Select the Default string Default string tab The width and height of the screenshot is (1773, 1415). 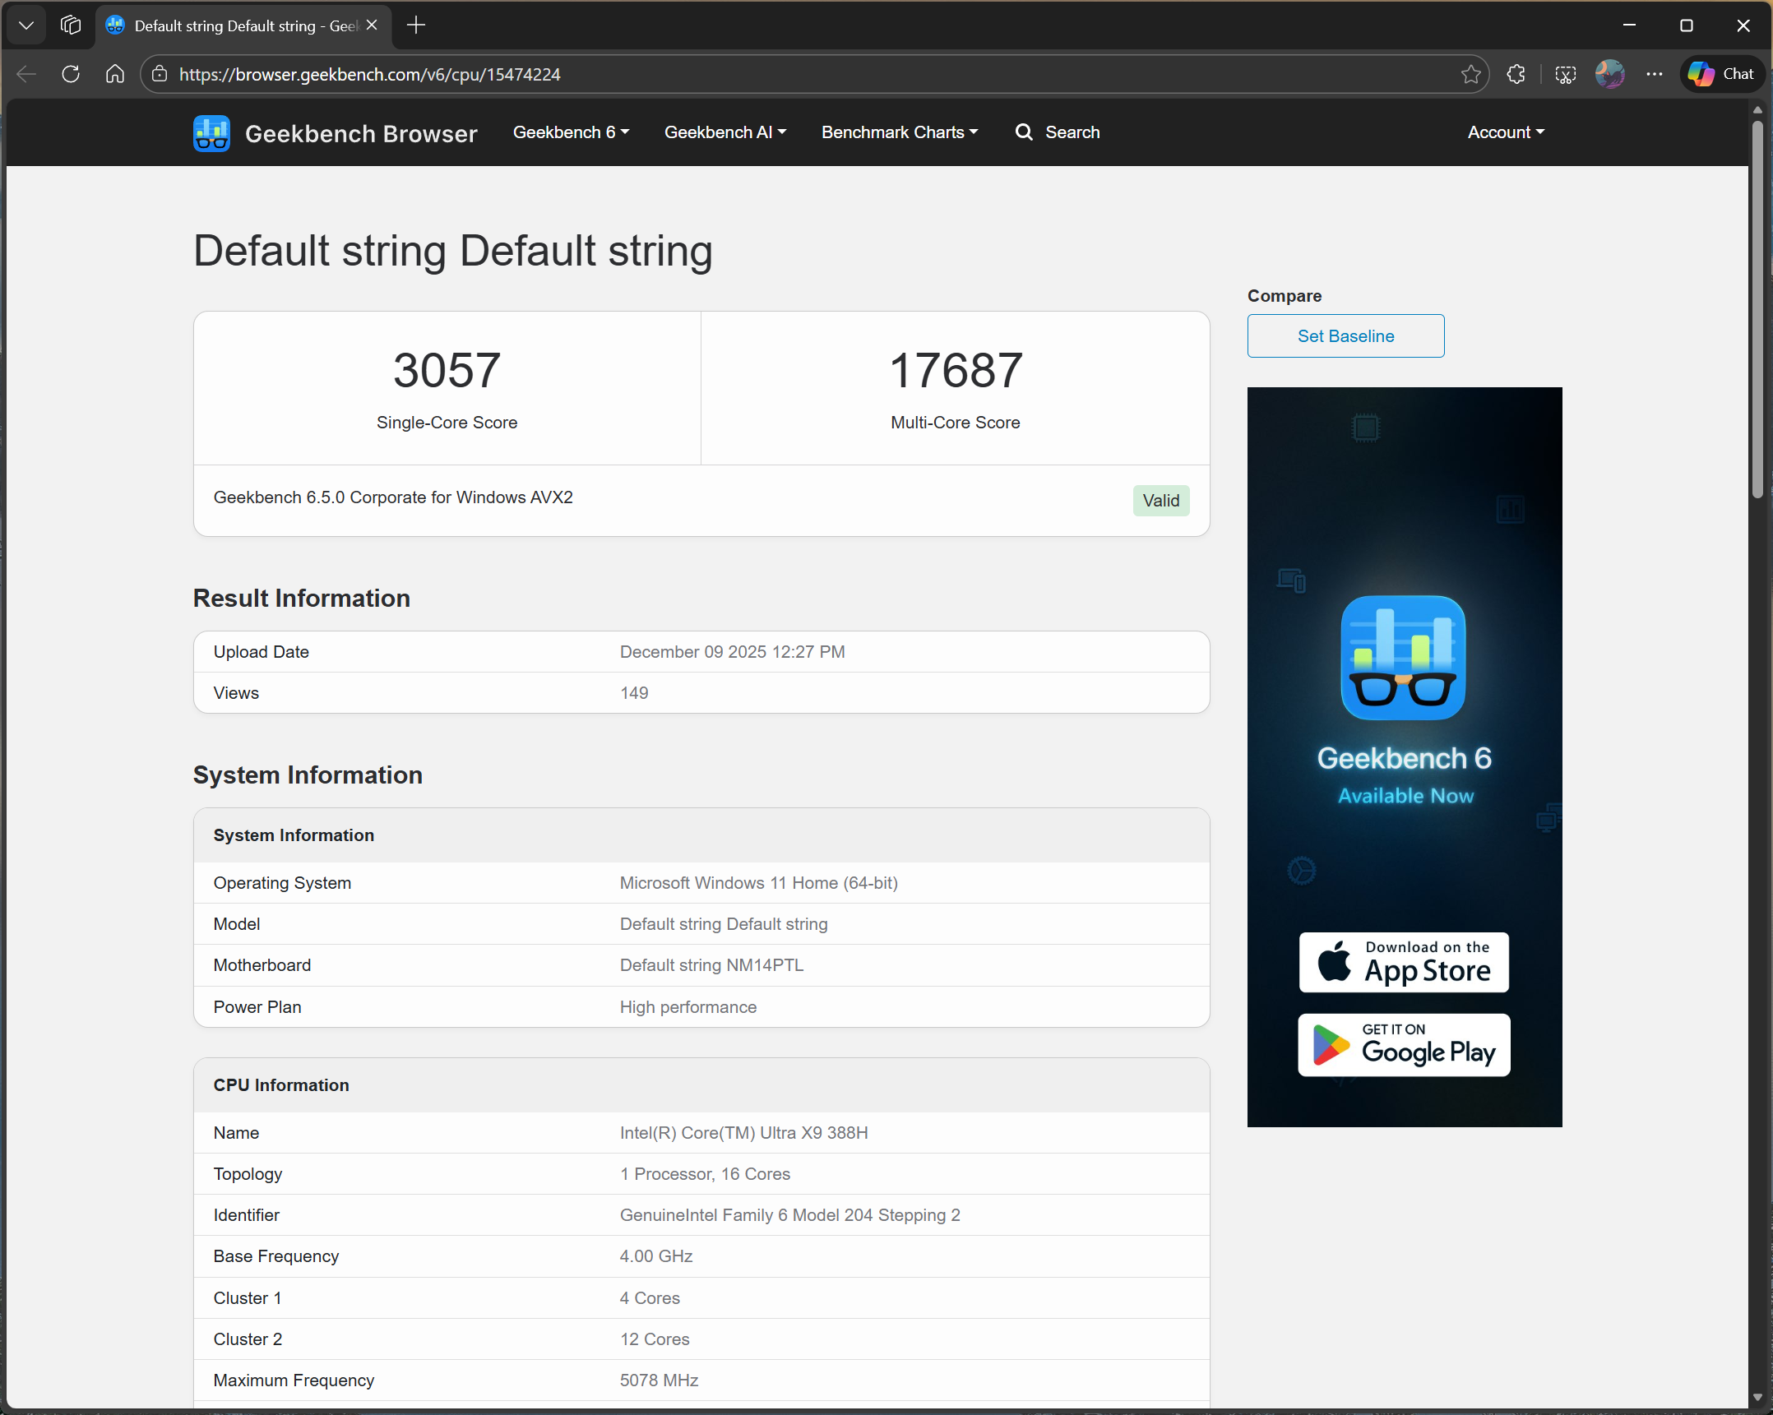point(238,25)
